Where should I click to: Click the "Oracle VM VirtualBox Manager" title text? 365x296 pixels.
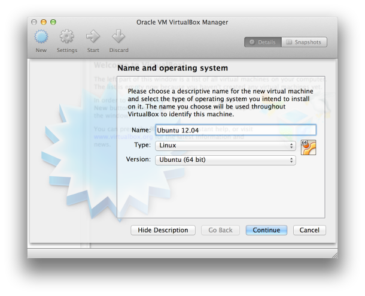point(182,22)
